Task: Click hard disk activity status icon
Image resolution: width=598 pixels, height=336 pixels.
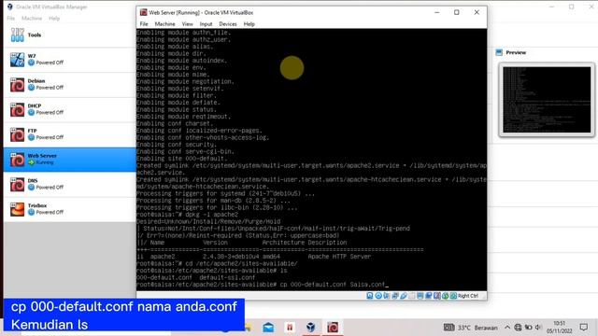Action: 370,296
